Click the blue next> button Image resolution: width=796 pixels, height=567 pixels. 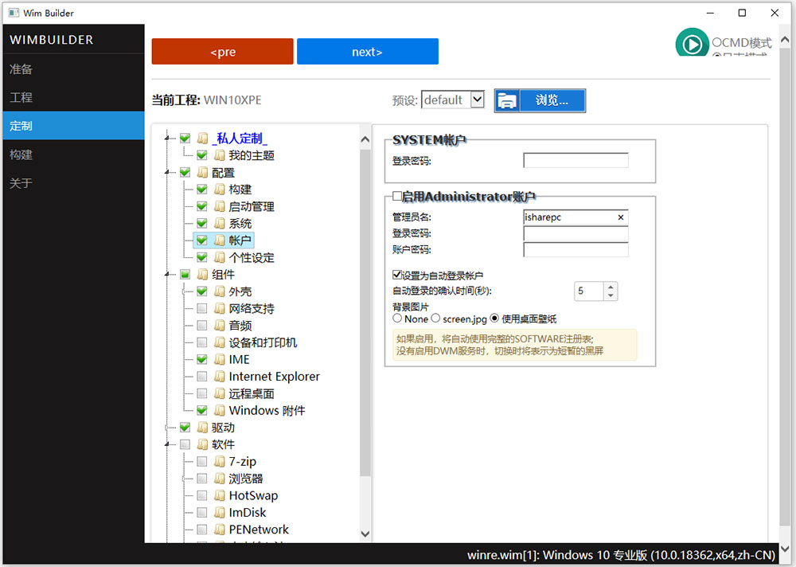pos(368,51)
